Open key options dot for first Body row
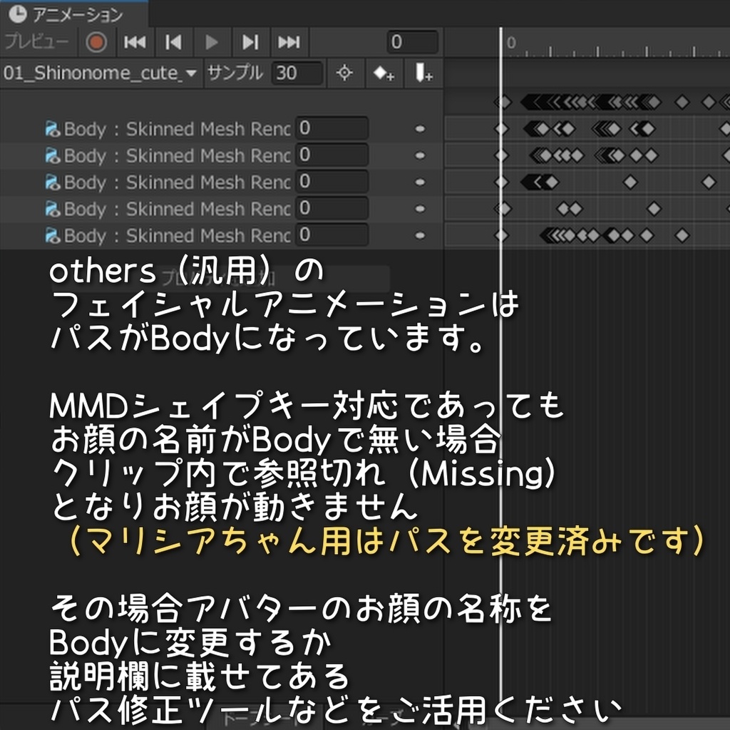 (x=420, y=129)
